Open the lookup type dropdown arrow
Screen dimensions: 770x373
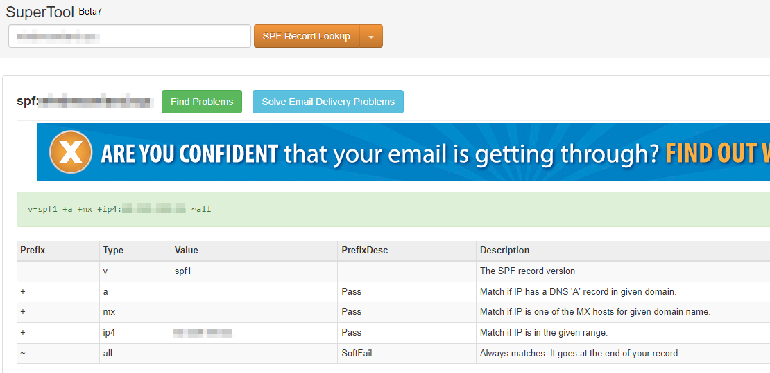(x=371, y=37)
